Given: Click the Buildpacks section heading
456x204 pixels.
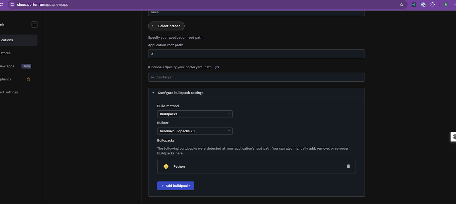Looking at the screenshot, I should [166, 141].
